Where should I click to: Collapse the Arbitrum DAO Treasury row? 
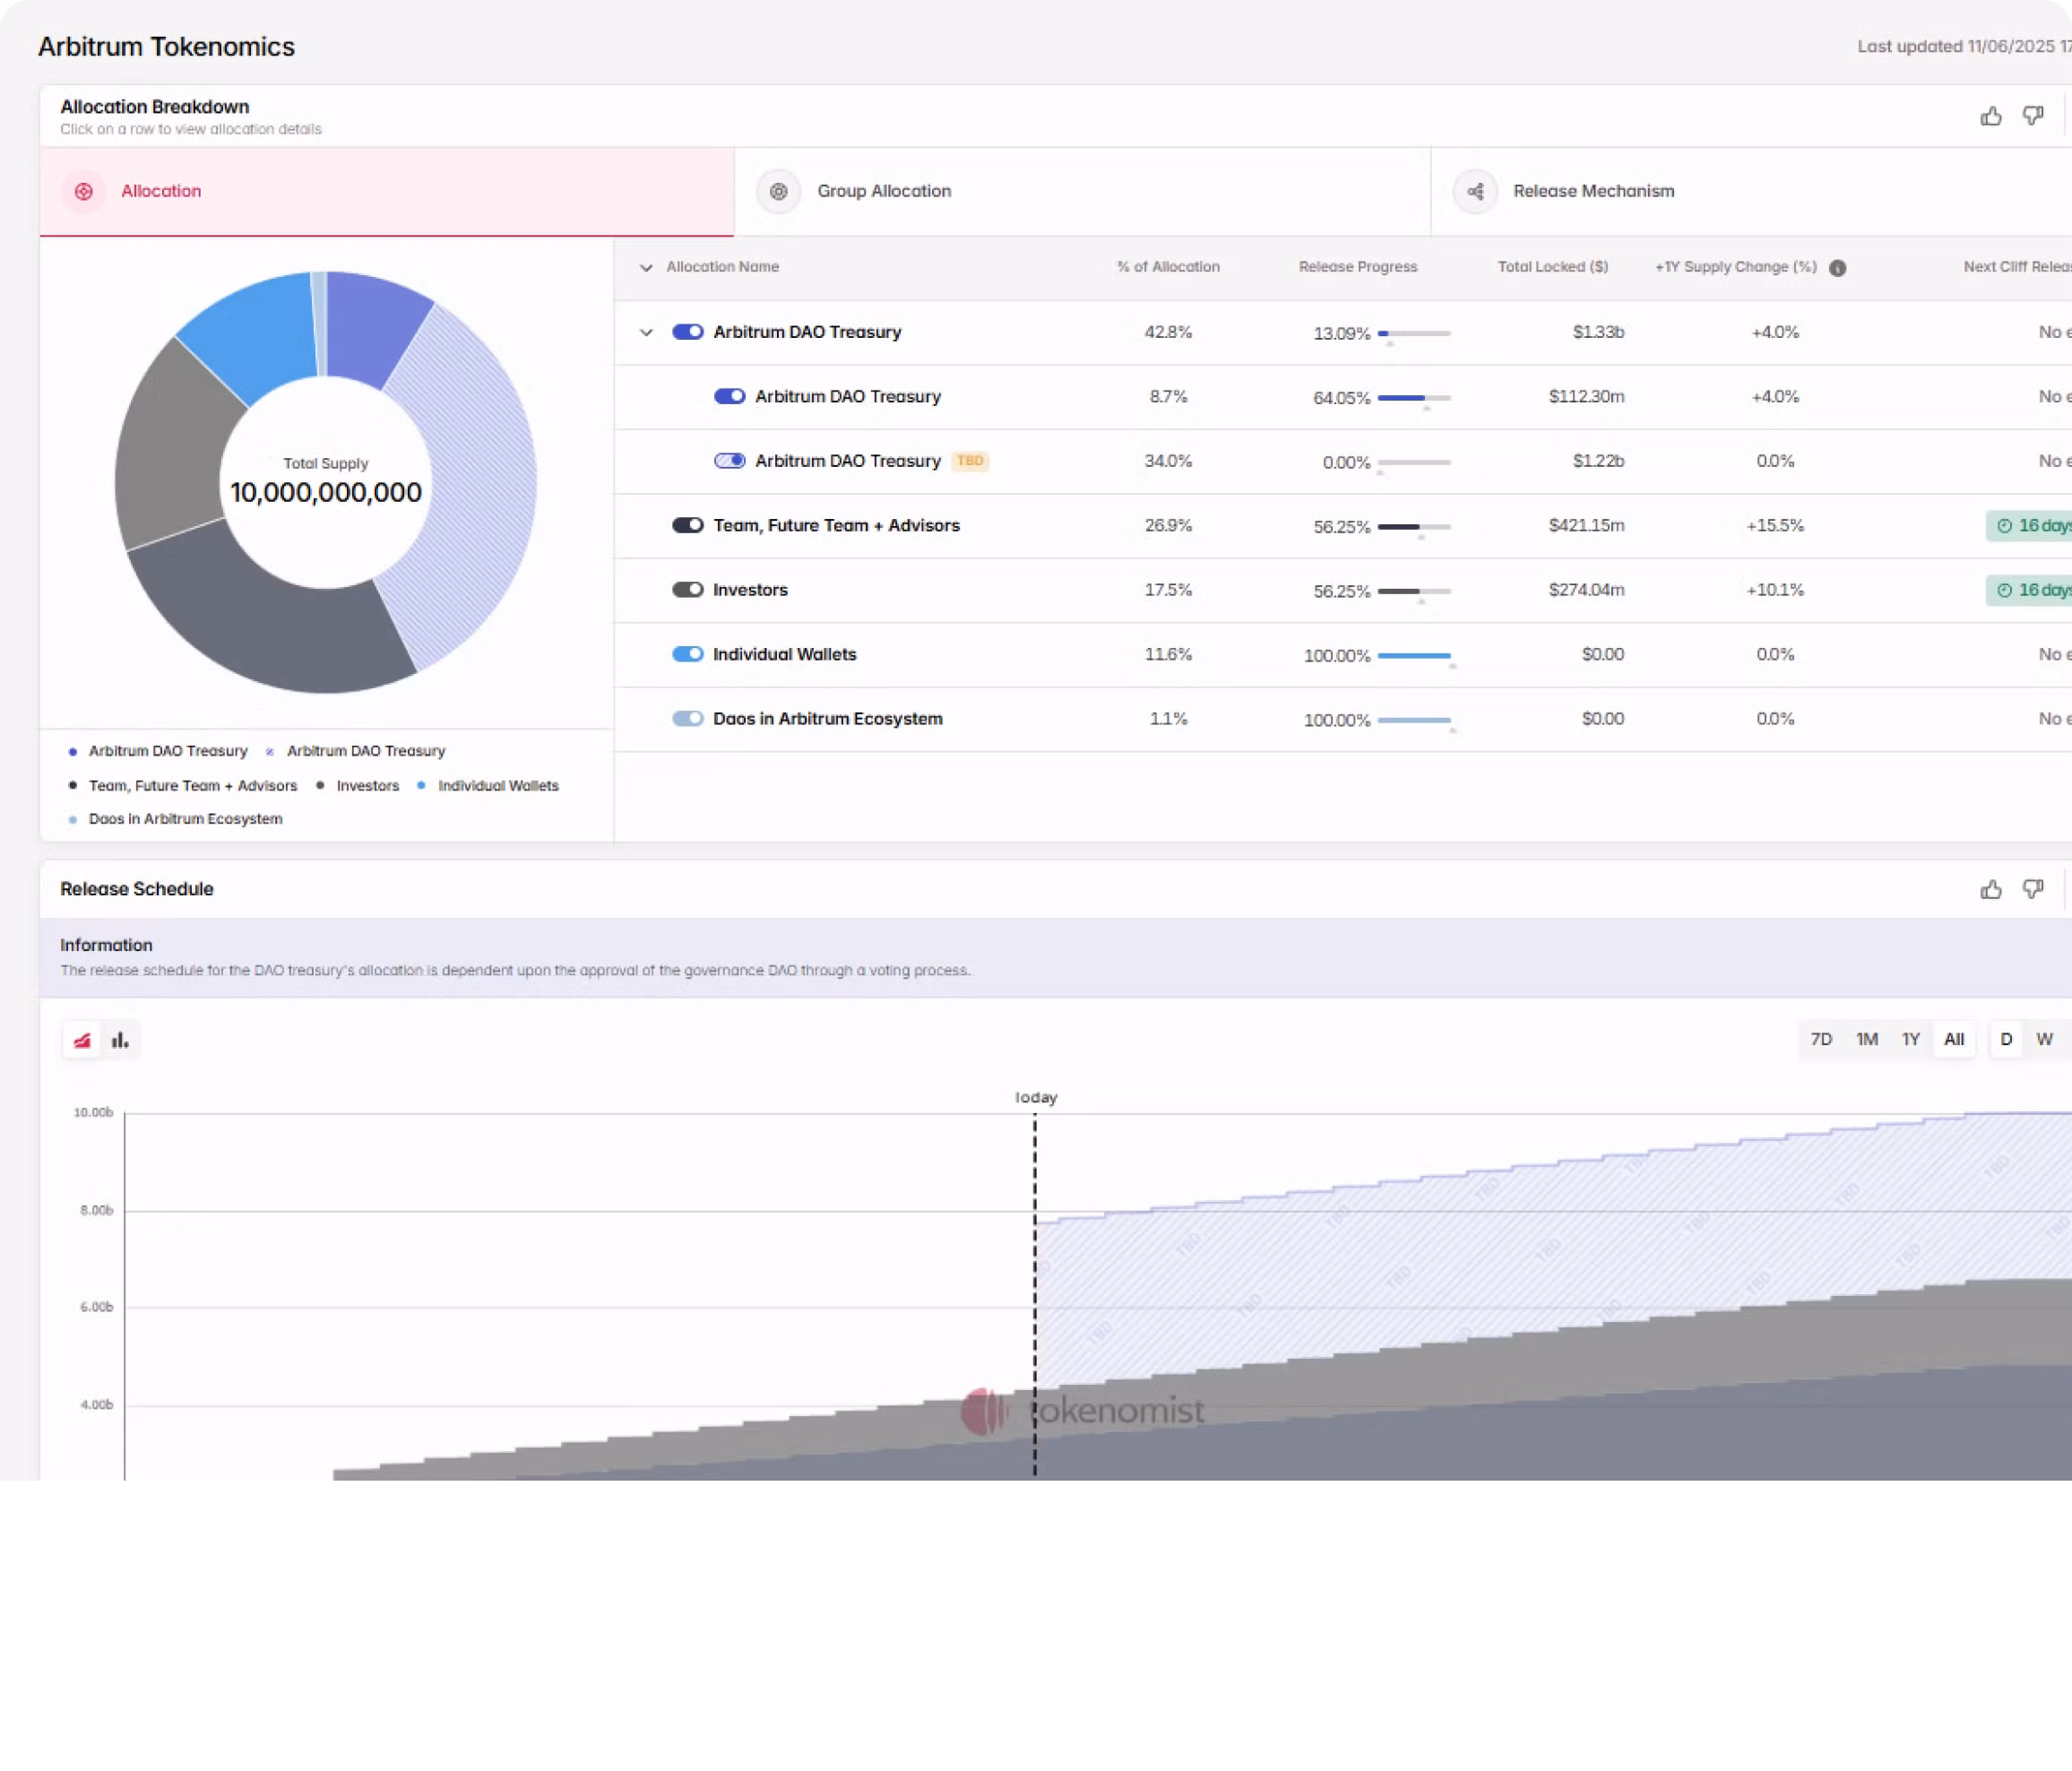[x=646, y=332]
